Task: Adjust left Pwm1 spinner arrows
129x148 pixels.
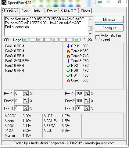Action: [x=26, y=93]
